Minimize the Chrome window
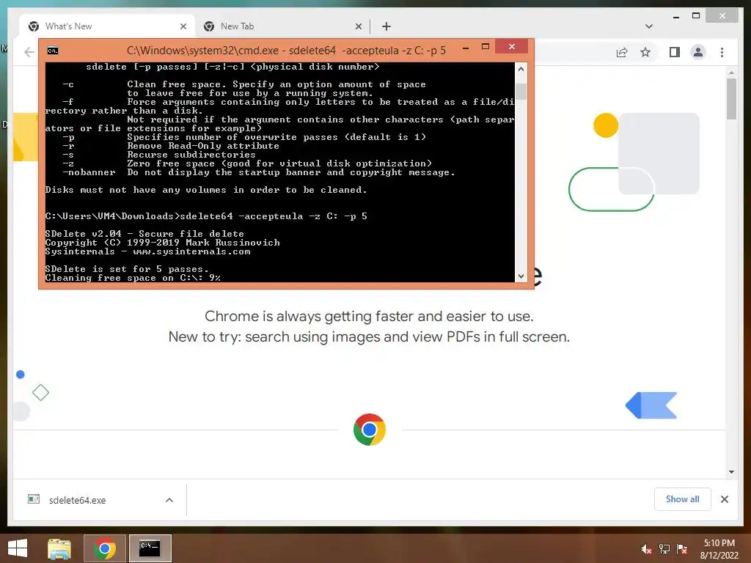 pyautogui.click(x=675, y=17)
